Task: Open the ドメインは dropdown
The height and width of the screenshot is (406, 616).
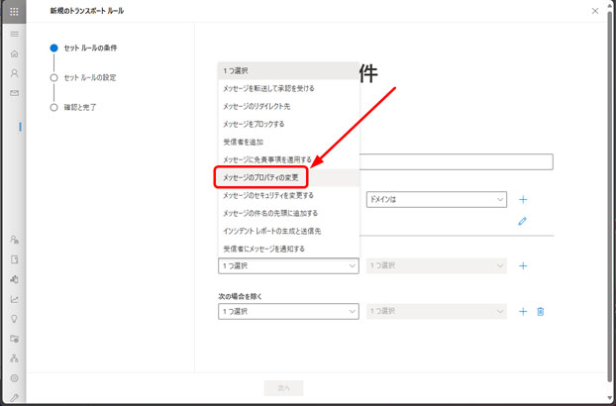Action: point(437,199)
